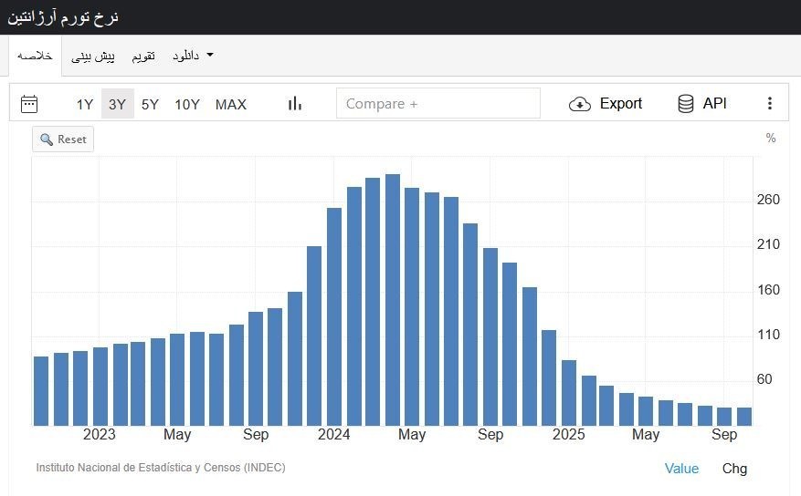Viewport: 801px width, 496px height.
Task: Click inside the Compare + input field
Action: 437,104
